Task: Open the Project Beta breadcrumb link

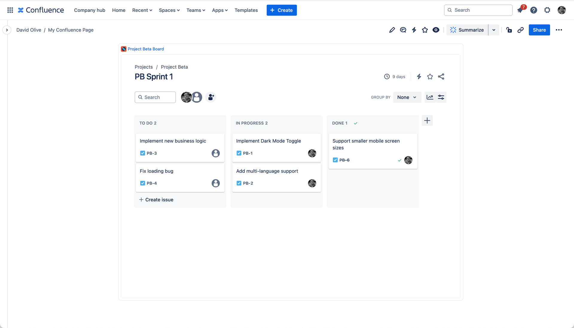Action: tap(174, 67)
